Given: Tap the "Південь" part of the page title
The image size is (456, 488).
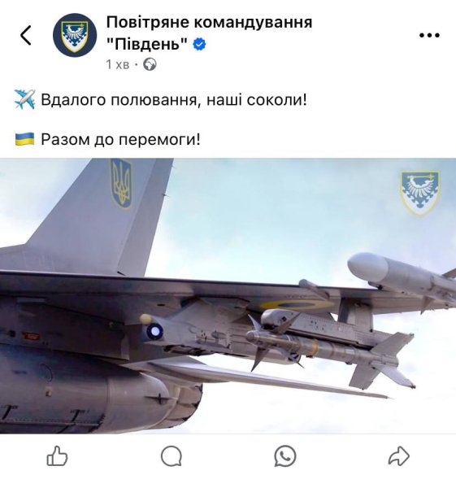Looking at the screenshot, I should tap(147, 44).
